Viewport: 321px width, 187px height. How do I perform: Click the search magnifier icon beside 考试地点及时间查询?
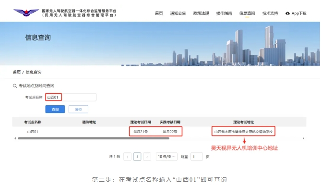click(15, 86)
